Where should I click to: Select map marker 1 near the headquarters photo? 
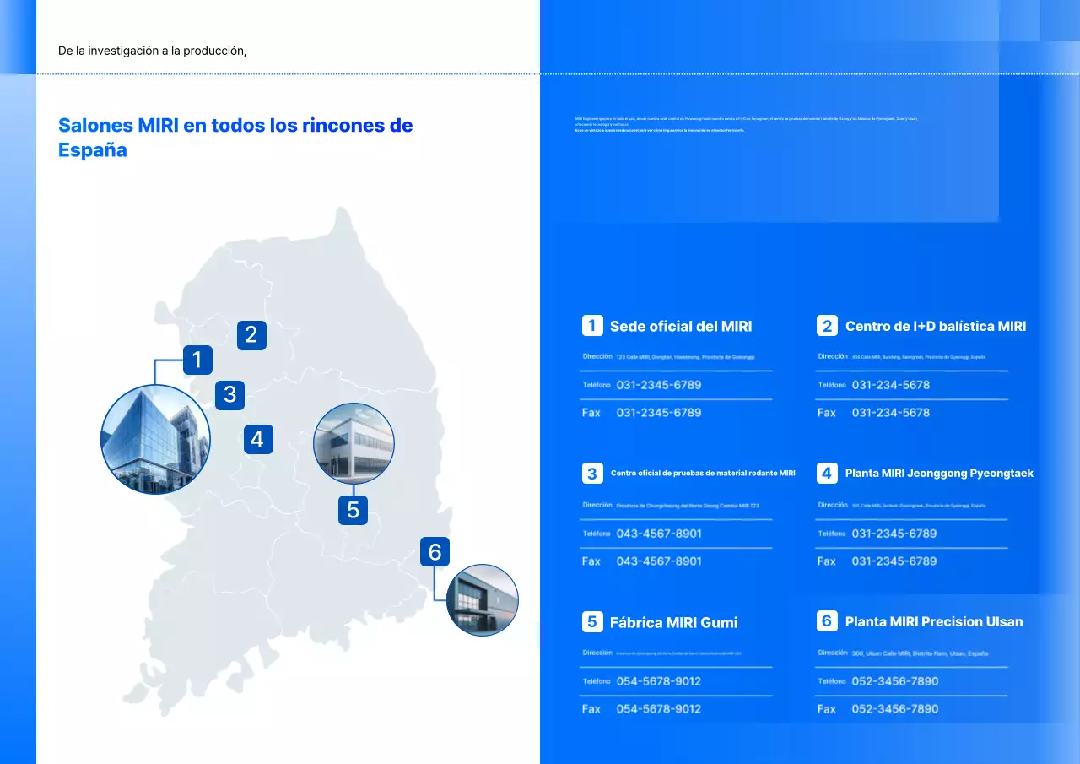coord(197,359)
